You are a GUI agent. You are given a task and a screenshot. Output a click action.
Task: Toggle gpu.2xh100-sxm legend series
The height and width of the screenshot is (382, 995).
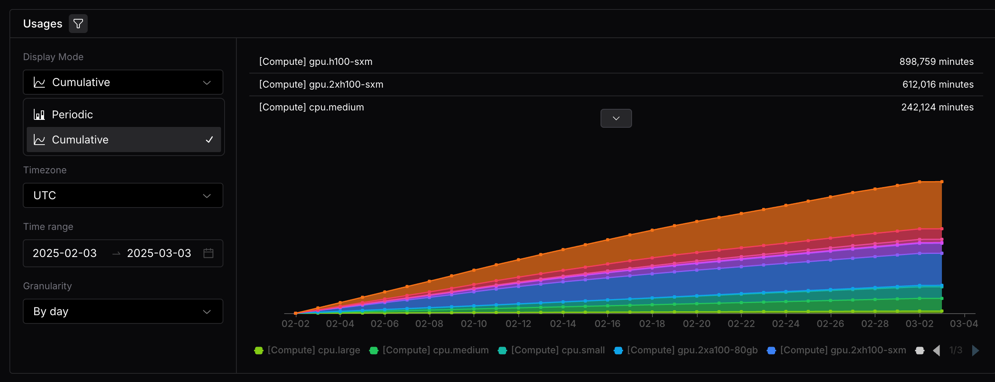coord(837,350)
